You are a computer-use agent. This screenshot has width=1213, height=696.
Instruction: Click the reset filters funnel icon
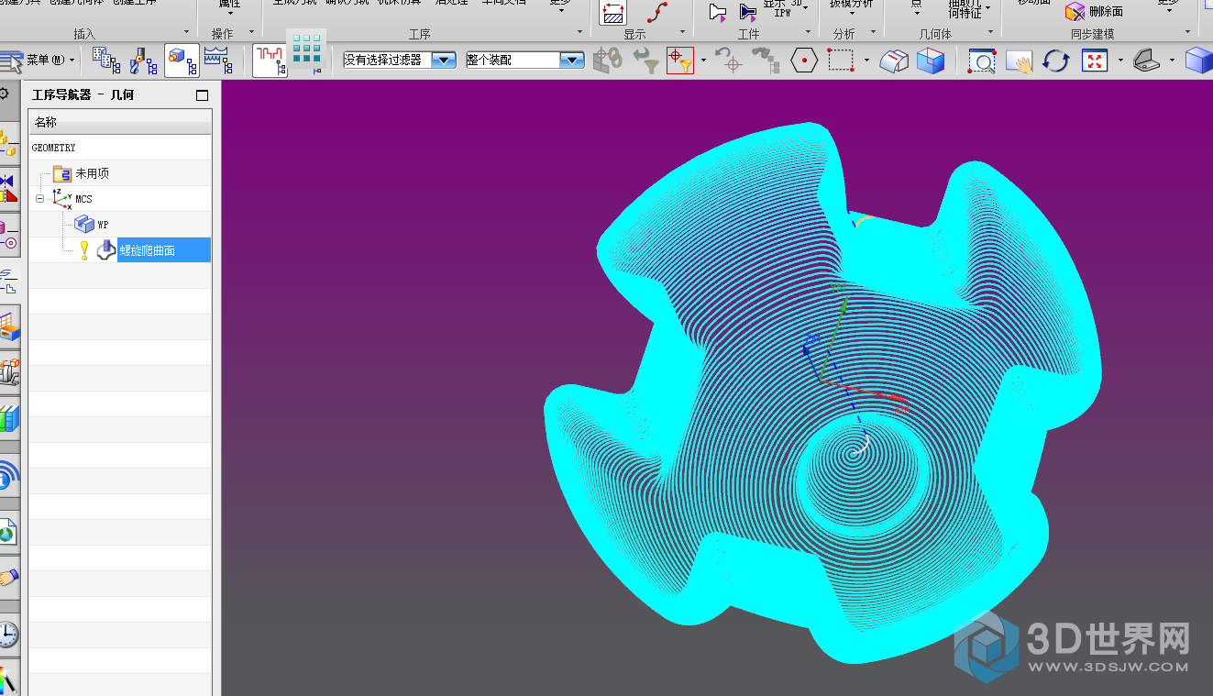point(646,61)
